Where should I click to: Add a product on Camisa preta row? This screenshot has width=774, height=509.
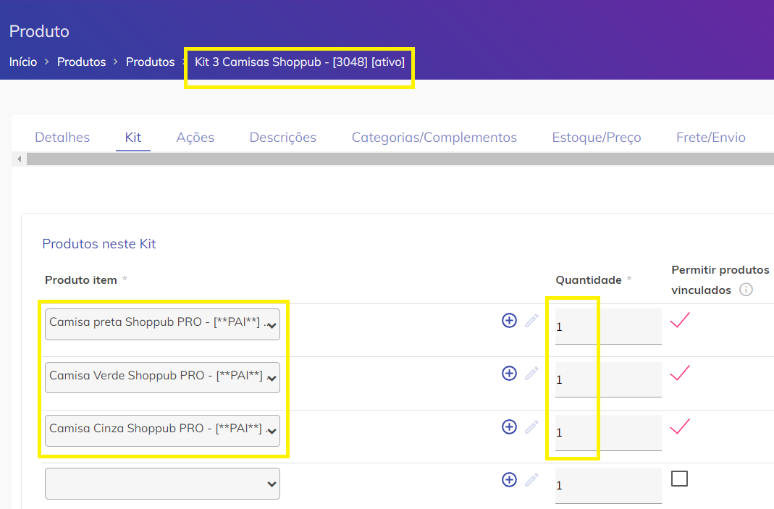click(x=509, y=321)
